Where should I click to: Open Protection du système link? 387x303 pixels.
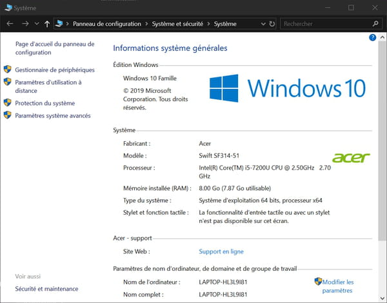(45, 103)
